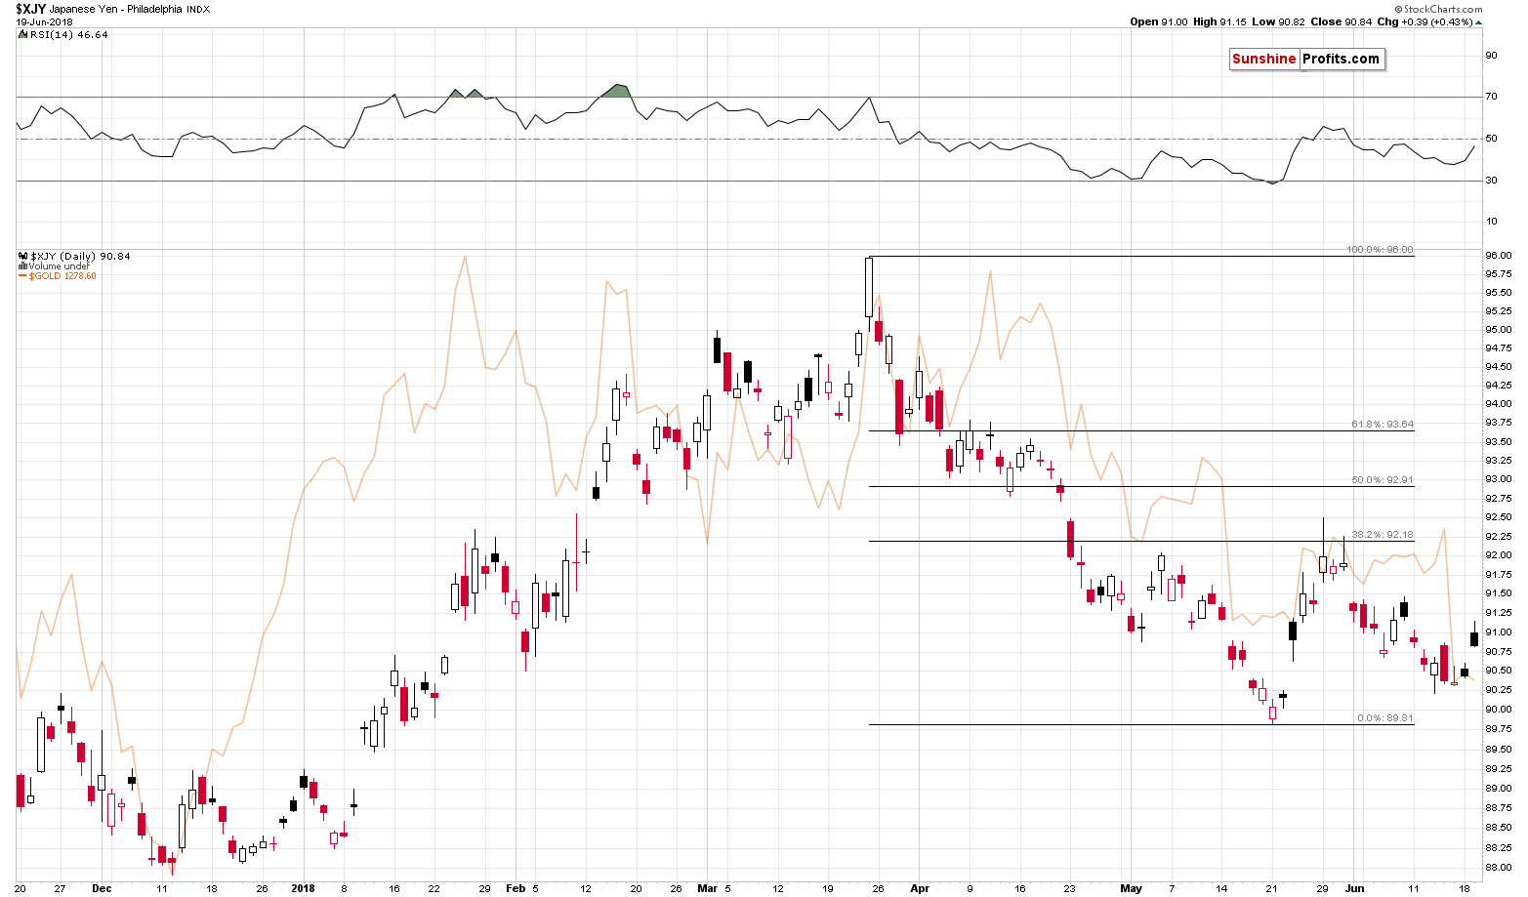Click the RSI axis label 70
This screenshot has width=1528, height=897.
(1491, 97)
